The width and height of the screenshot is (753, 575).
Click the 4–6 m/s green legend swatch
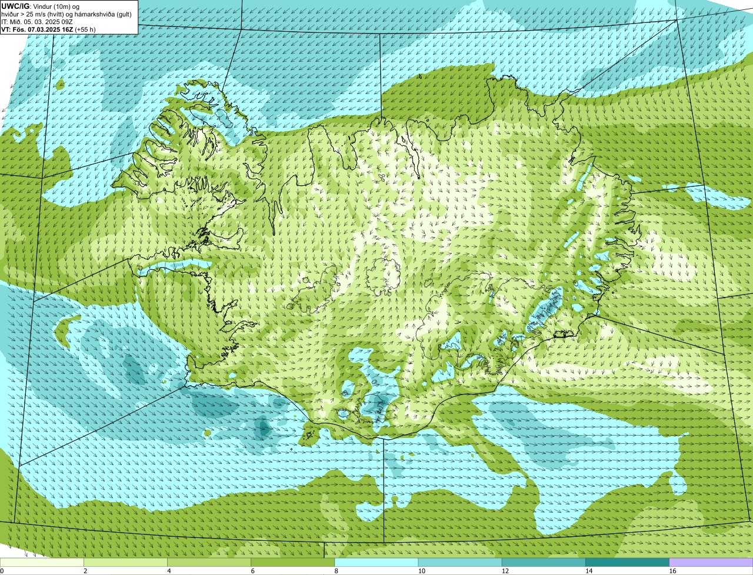coord(209,562)
